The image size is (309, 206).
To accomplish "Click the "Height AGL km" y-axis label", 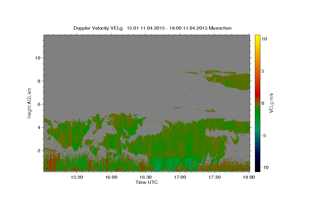I will pos(30,103).
